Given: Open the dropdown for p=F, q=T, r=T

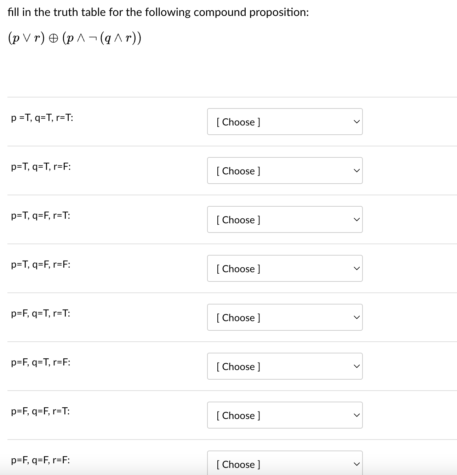Looking at the screenshot, I should [x=285, y=317].
